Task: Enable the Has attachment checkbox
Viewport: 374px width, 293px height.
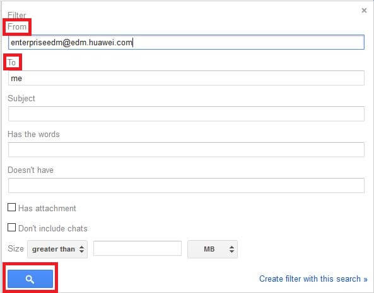Action: [x=11, y=207]
